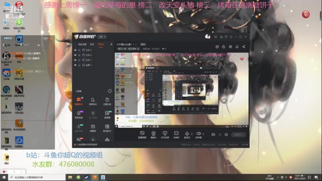Open the title bar message icon
The width and height of the screenshot is (322, 181).
point(215,37)
